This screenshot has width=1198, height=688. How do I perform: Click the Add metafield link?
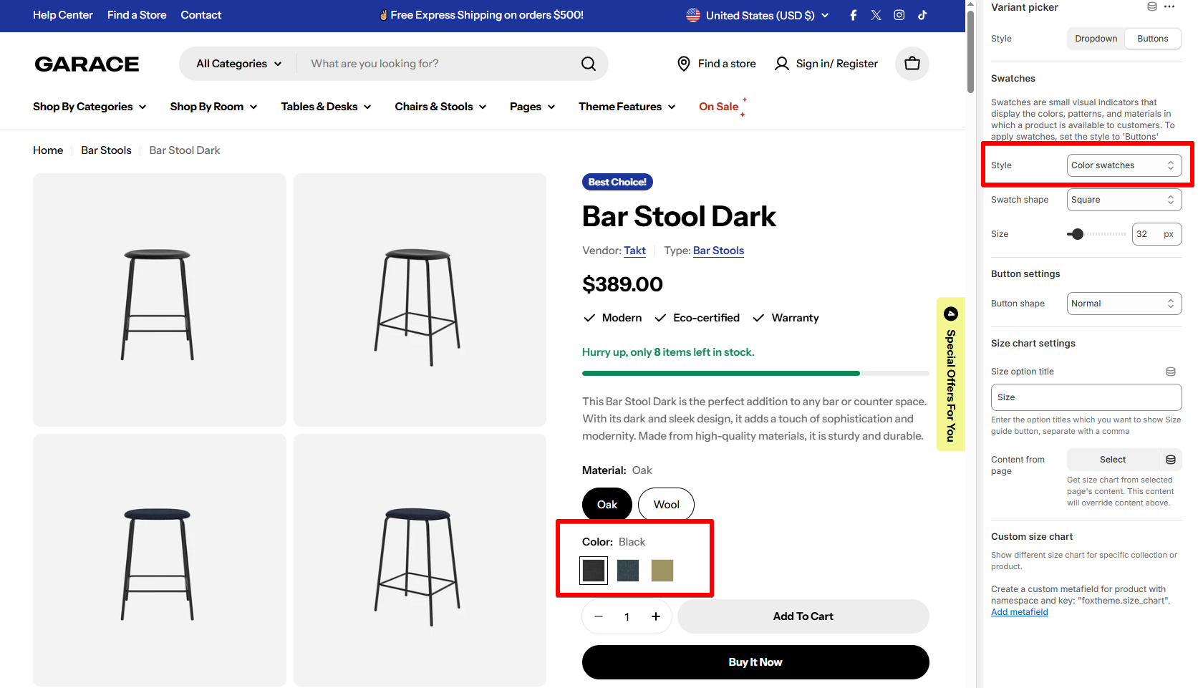pos(1019,612)
